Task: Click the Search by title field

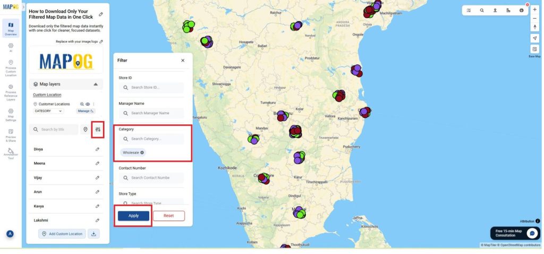Action: (x=54, y=130)
